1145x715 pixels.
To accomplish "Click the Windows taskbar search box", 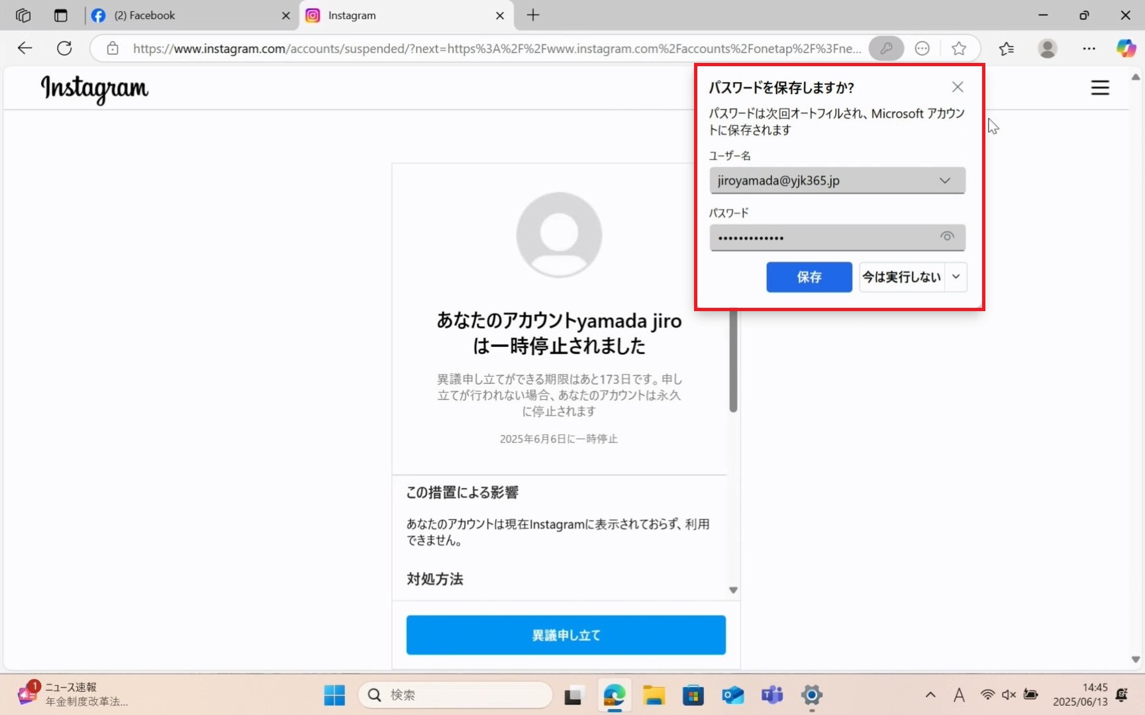I will pos(455,694).
